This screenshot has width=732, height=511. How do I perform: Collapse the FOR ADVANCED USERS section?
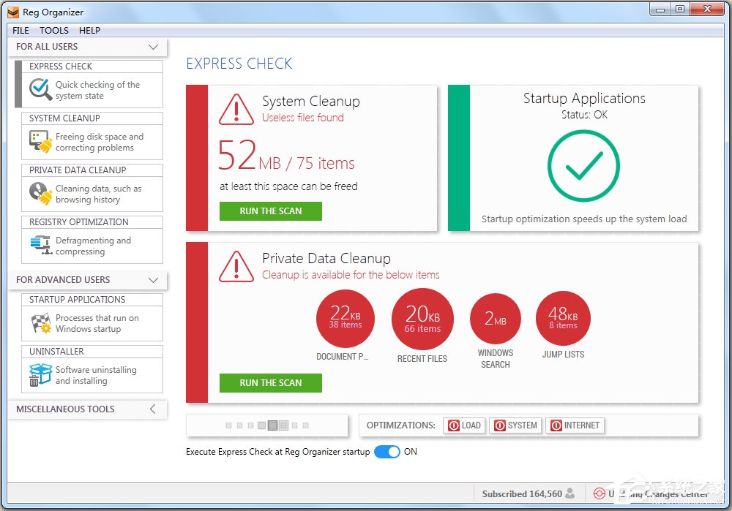[x=88, y=280]
